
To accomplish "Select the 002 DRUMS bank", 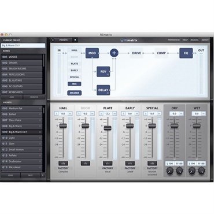I will click(x=21, y=63).
